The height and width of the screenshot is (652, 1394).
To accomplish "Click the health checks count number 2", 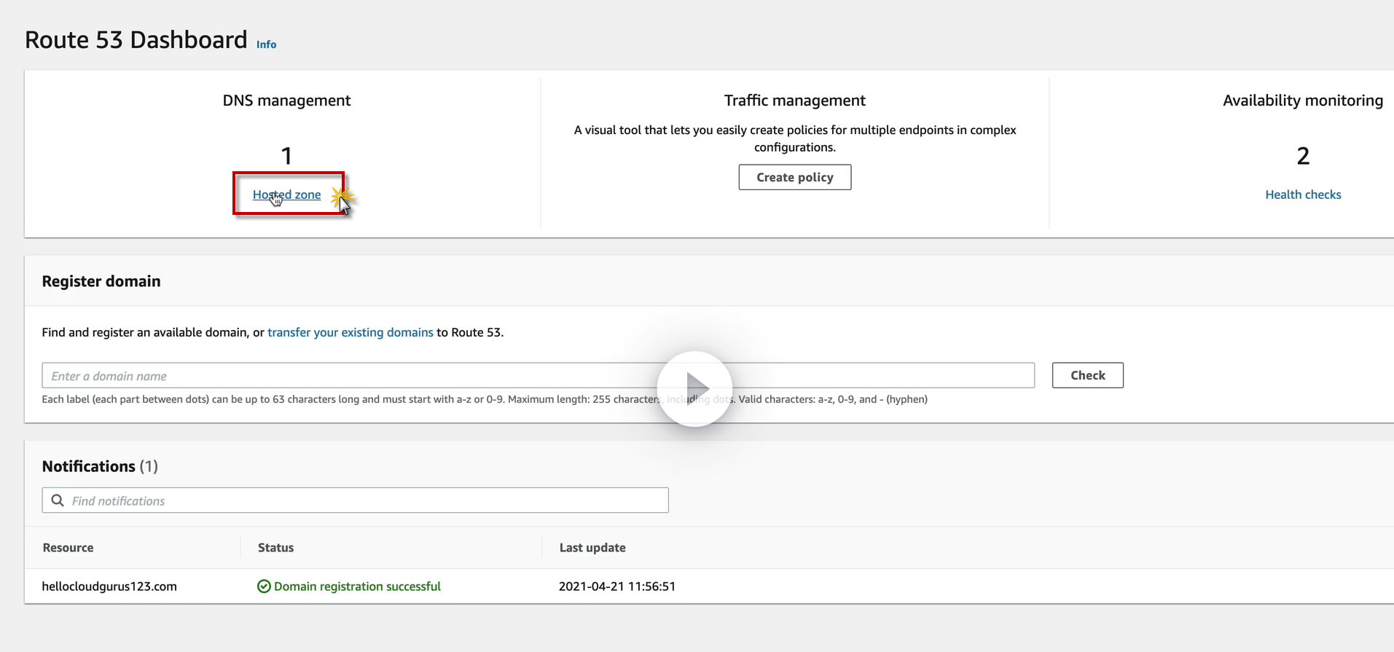I will (x=1303, y=156).
